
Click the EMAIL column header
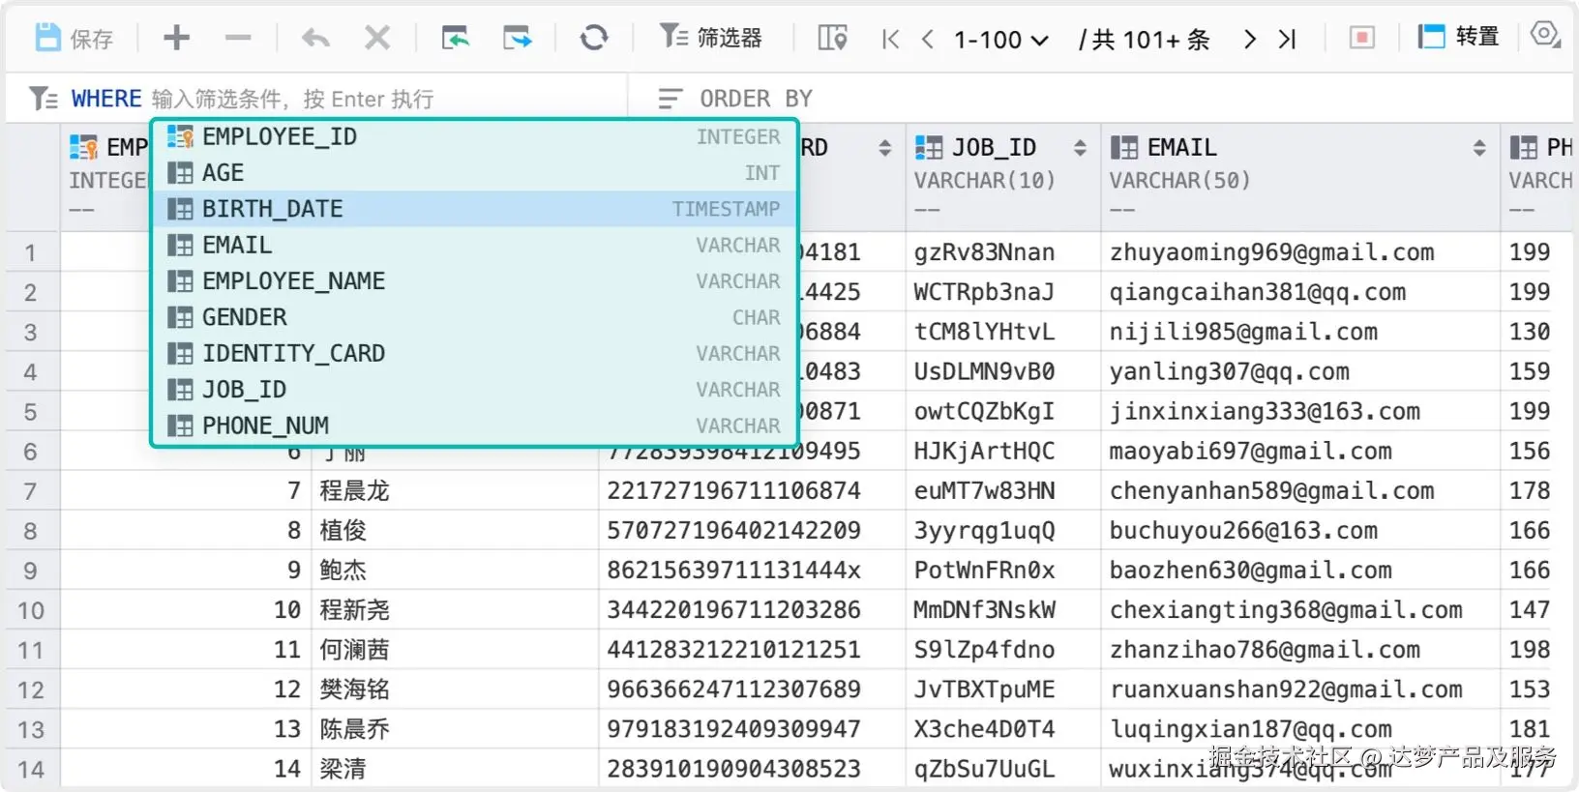click(1181, 148)
